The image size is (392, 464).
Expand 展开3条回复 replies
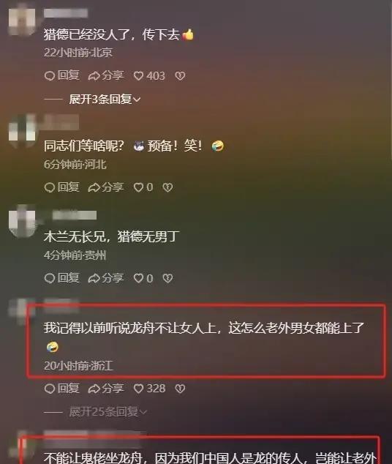click(105, 99)
